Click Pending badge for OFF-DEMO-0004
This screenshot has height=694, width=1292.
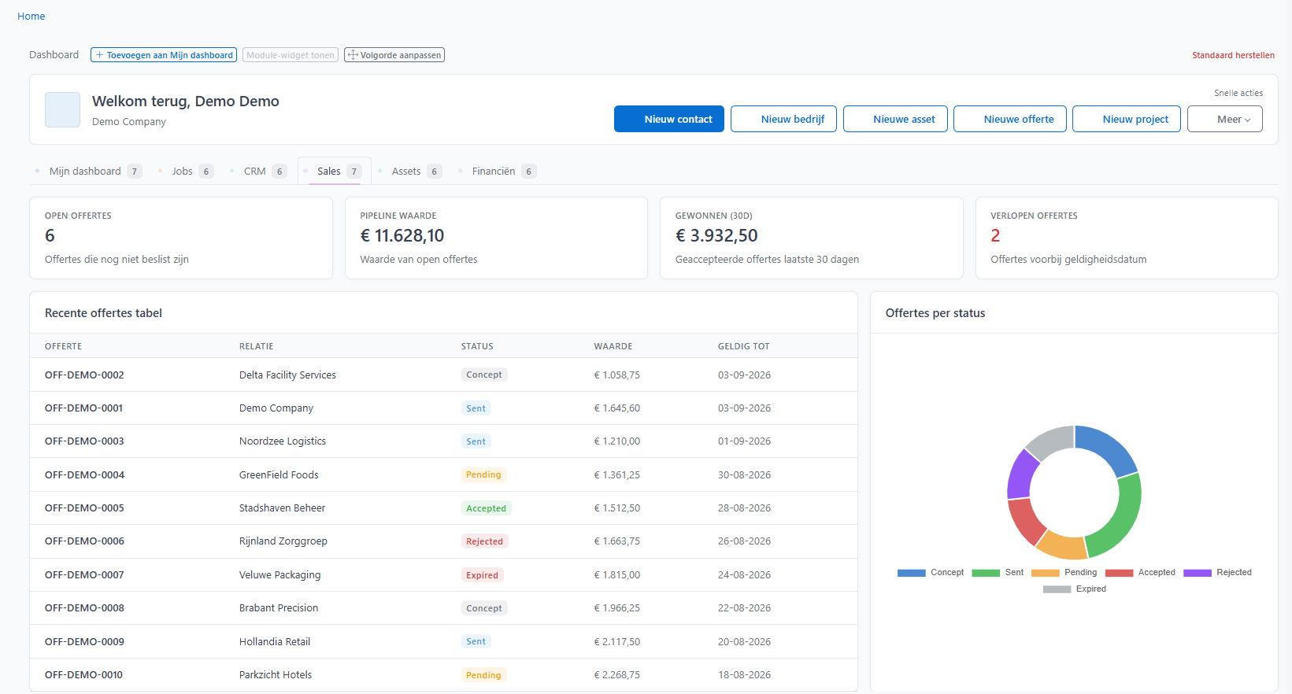483,475
